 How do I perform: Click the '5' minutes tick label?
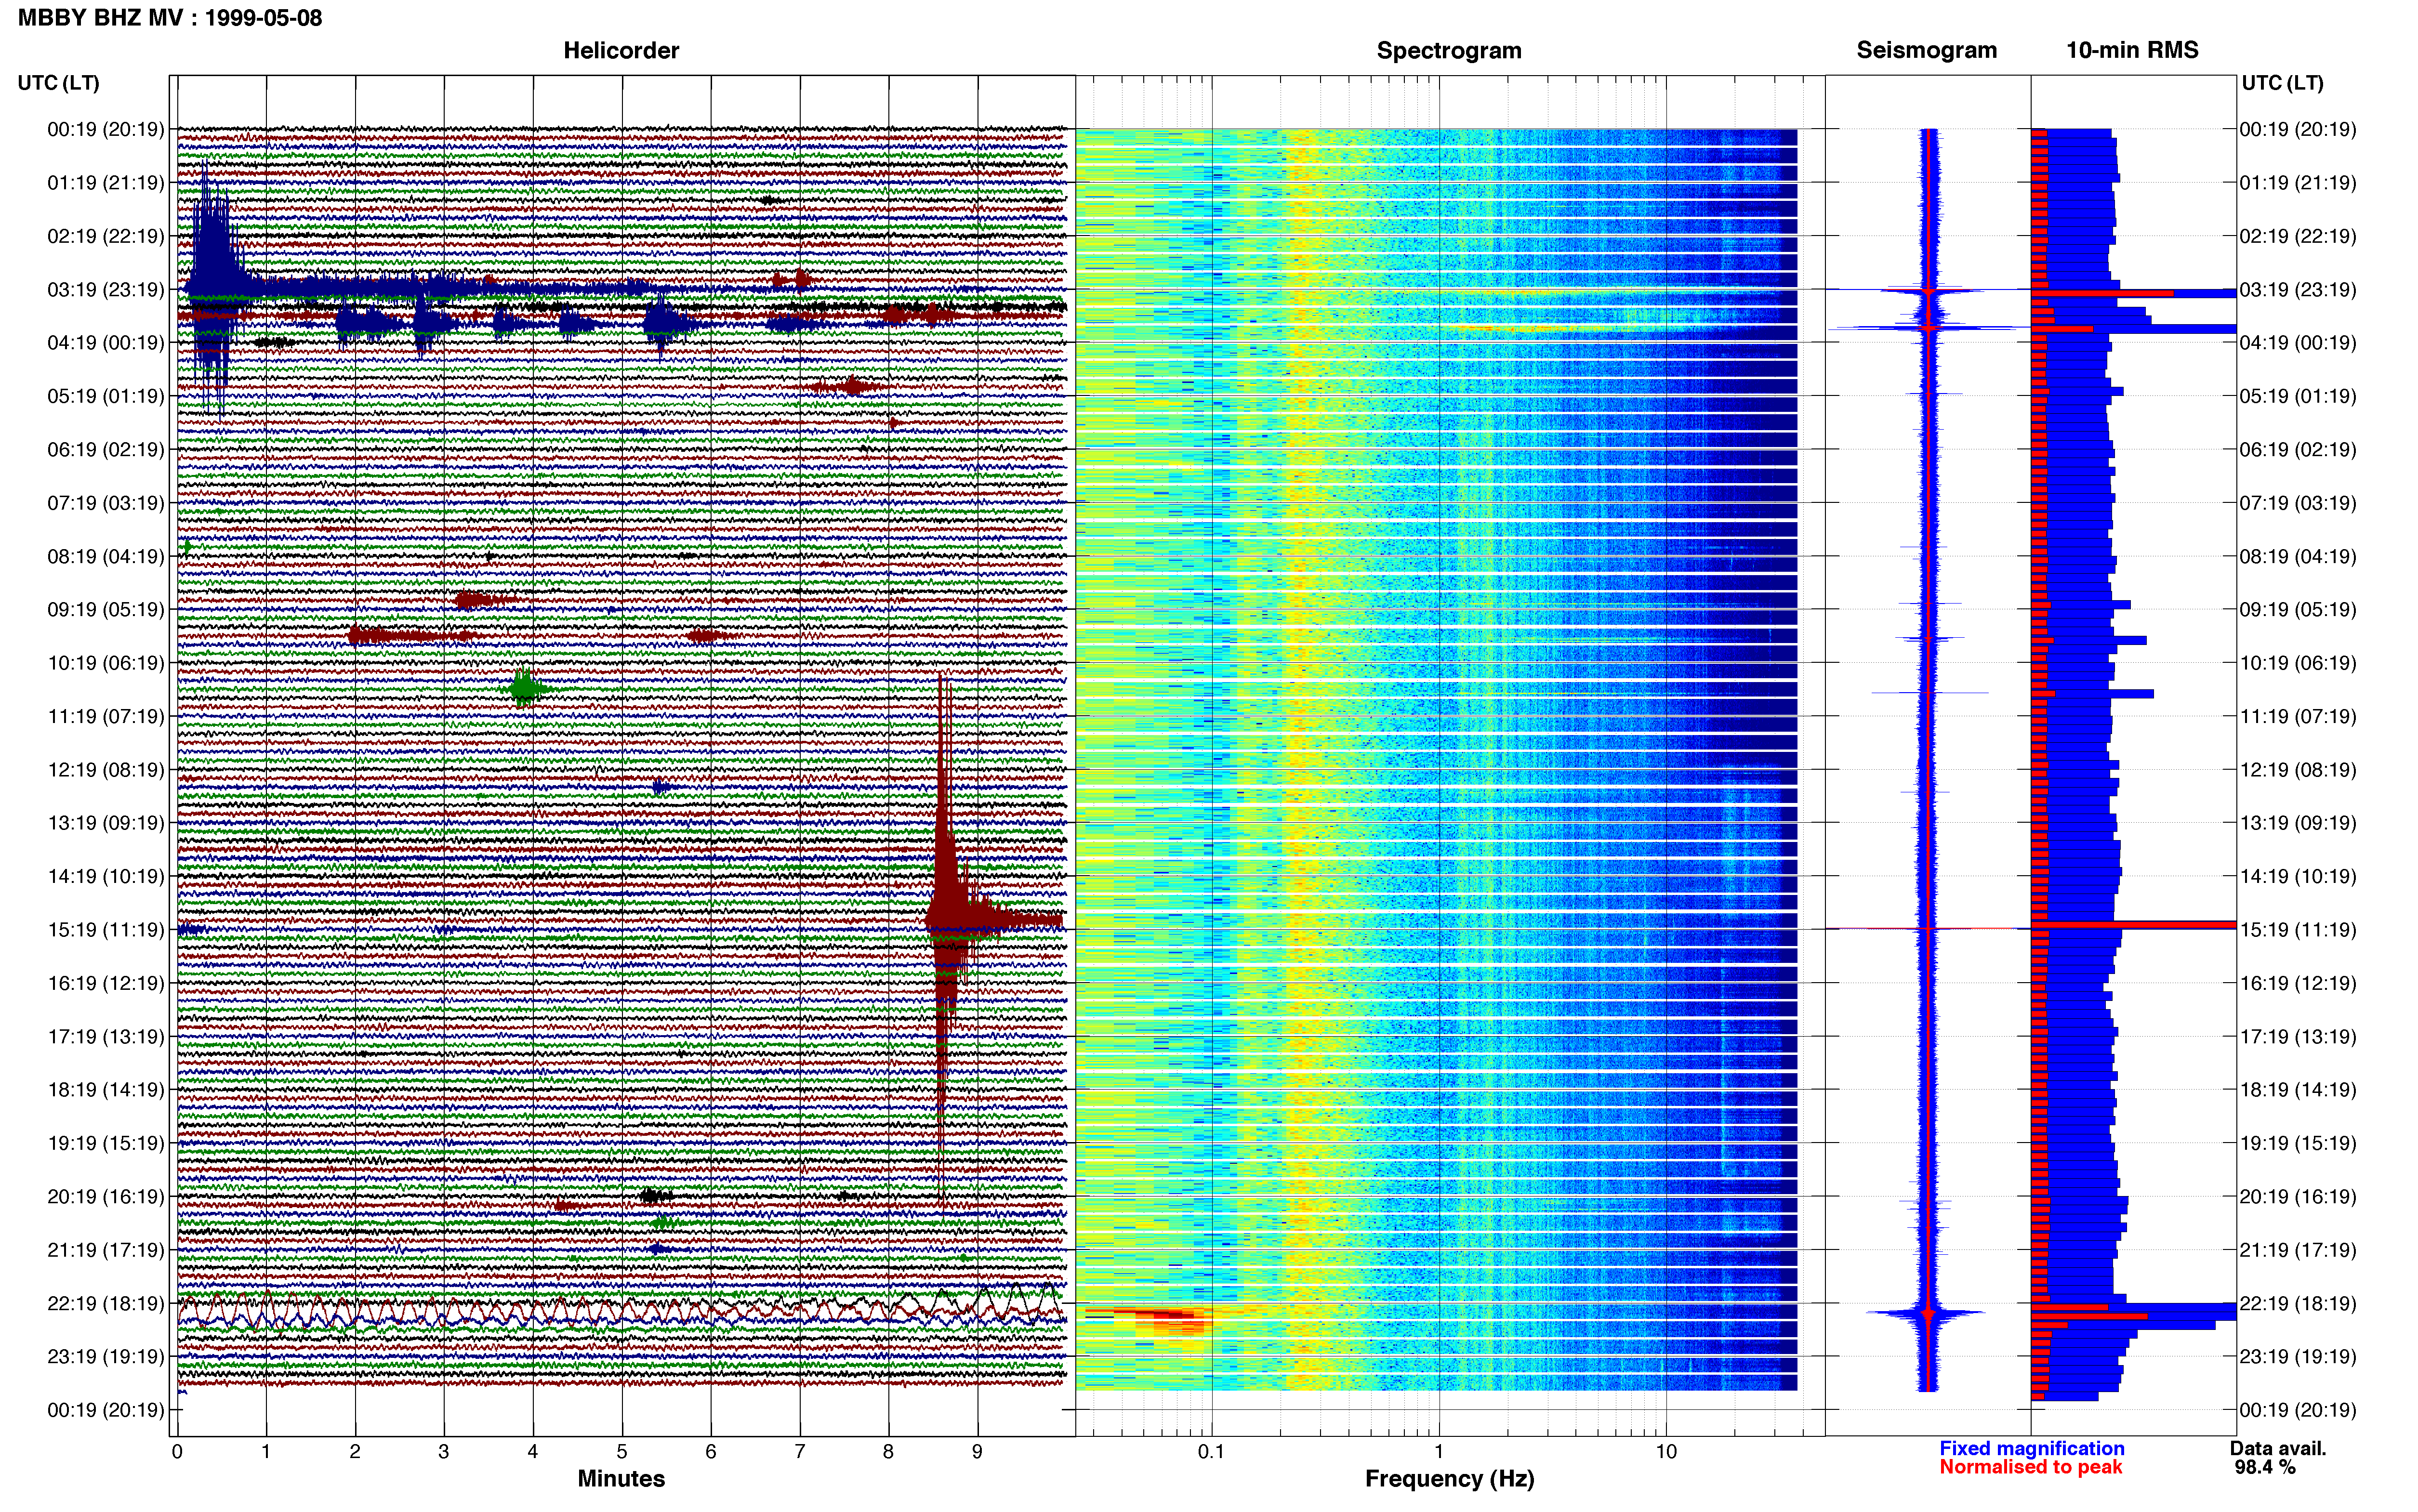pyautogui.click(x=622, y=1452)
